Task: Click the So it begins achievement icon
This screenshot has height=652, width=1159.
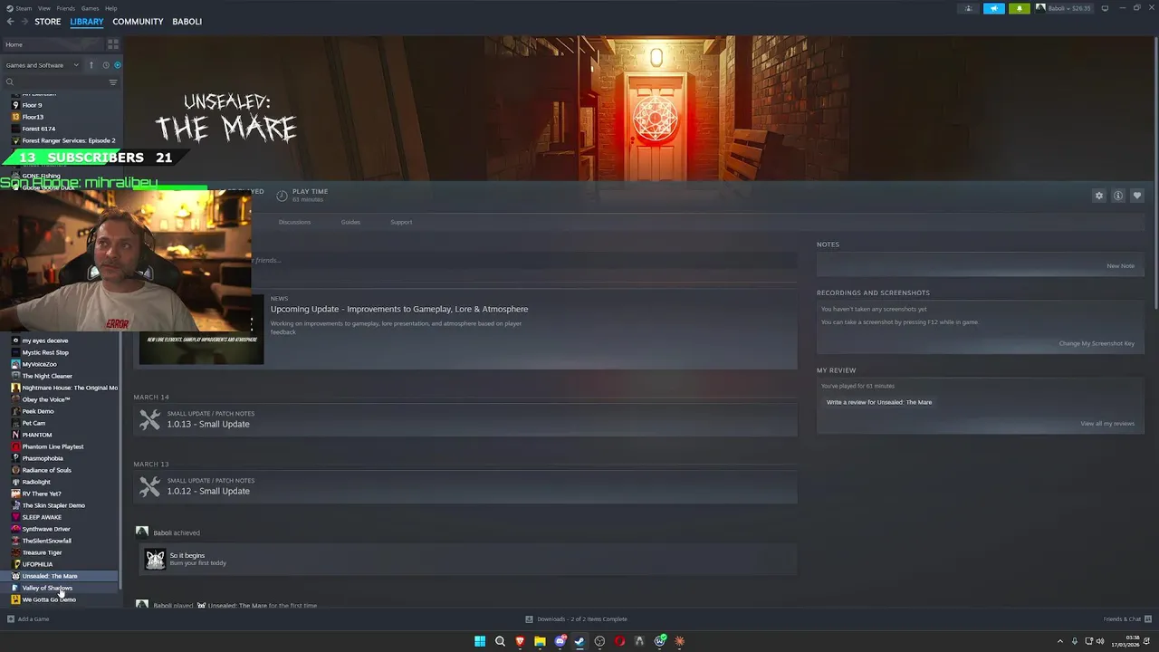Action: [x=156, y=560]
